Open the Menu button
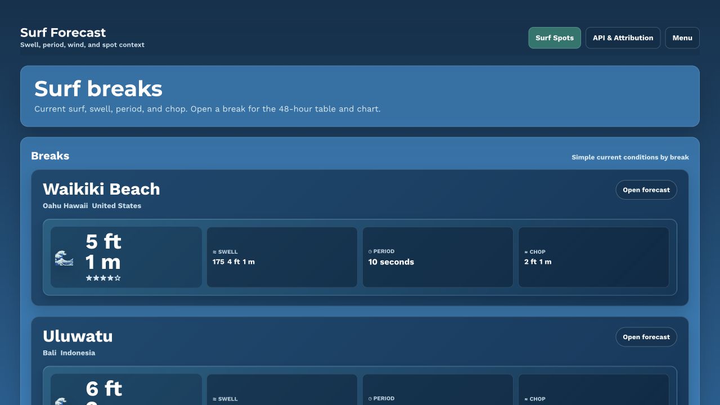The height and width of the screenshot is (405, 720). click(x=682, y=38)
